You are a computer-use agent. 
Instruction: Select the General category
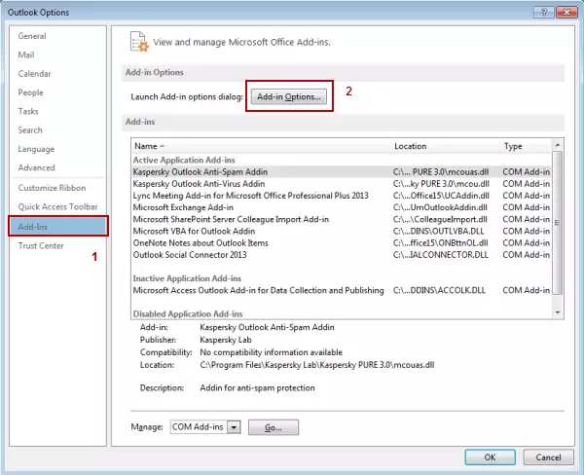click(x=34, y=36)
